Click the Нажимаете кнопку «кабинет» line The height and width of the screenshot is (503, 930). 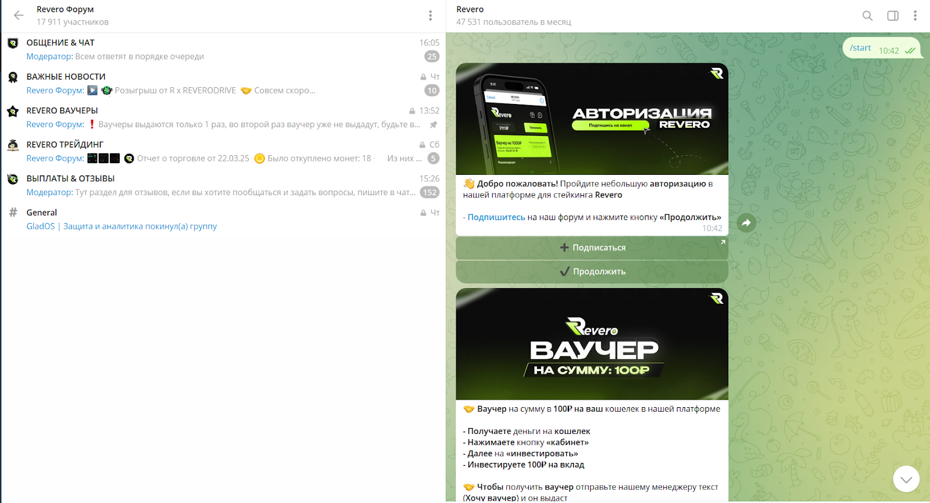click(x=526, y=442)
